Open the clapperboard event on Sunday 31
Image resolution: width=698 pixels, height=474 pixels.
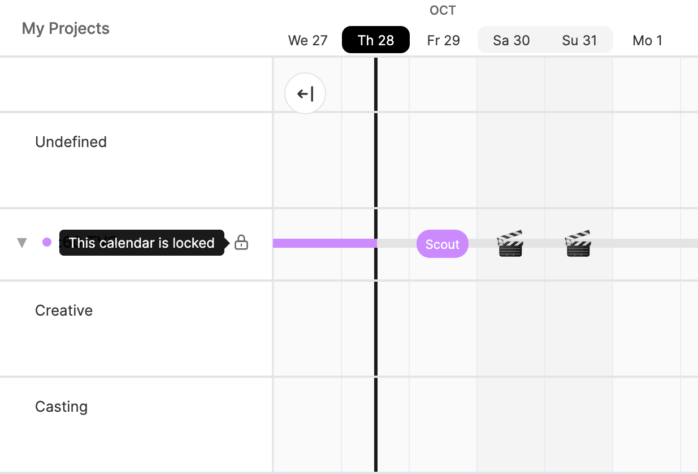click(x=578, y=244)
